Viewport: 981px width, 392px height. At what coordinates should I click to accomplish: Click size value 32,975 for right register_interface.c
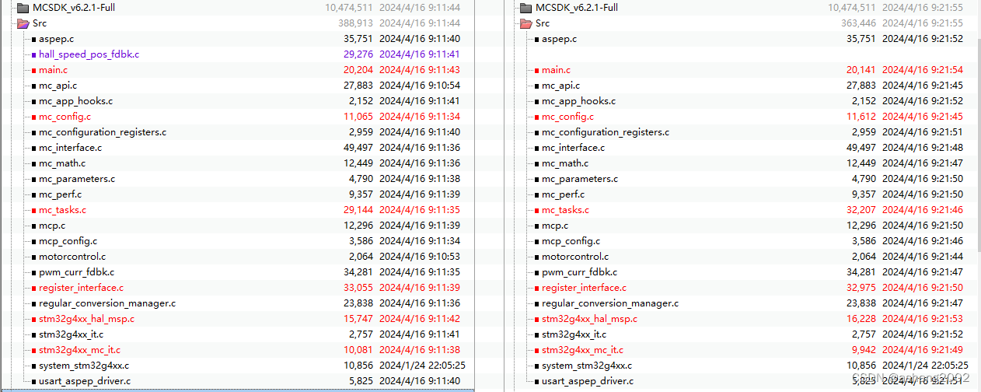(x=861, y=288)
